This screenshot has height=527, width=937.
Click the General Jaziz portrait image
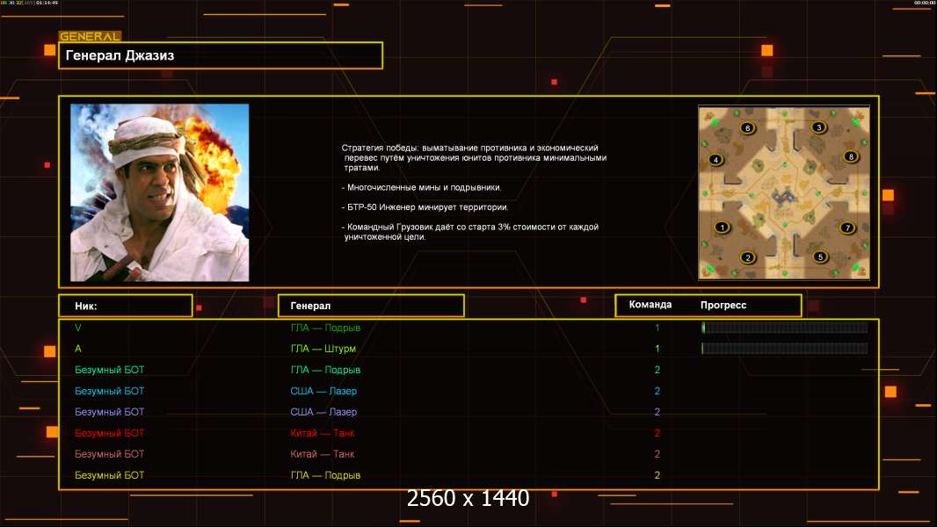point(159,192)
